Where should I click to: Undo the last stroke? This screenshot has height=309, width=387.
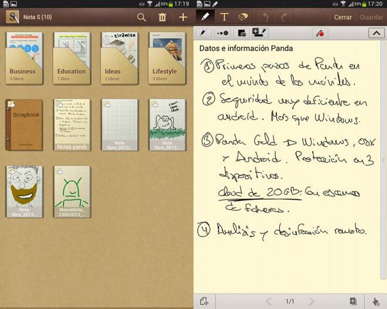click(266, 17)
